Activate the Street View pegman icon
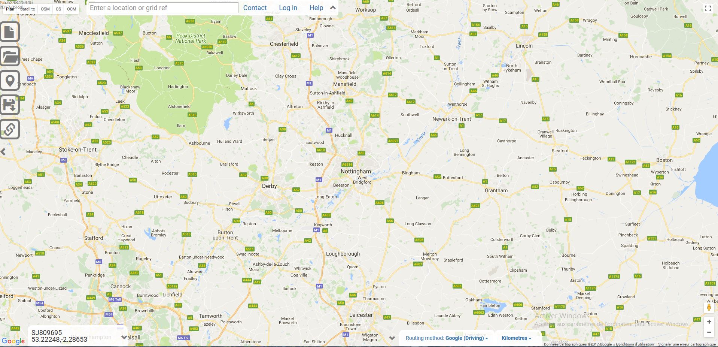The height and width of the screenshot is (347, 718). tap(709, 308)
